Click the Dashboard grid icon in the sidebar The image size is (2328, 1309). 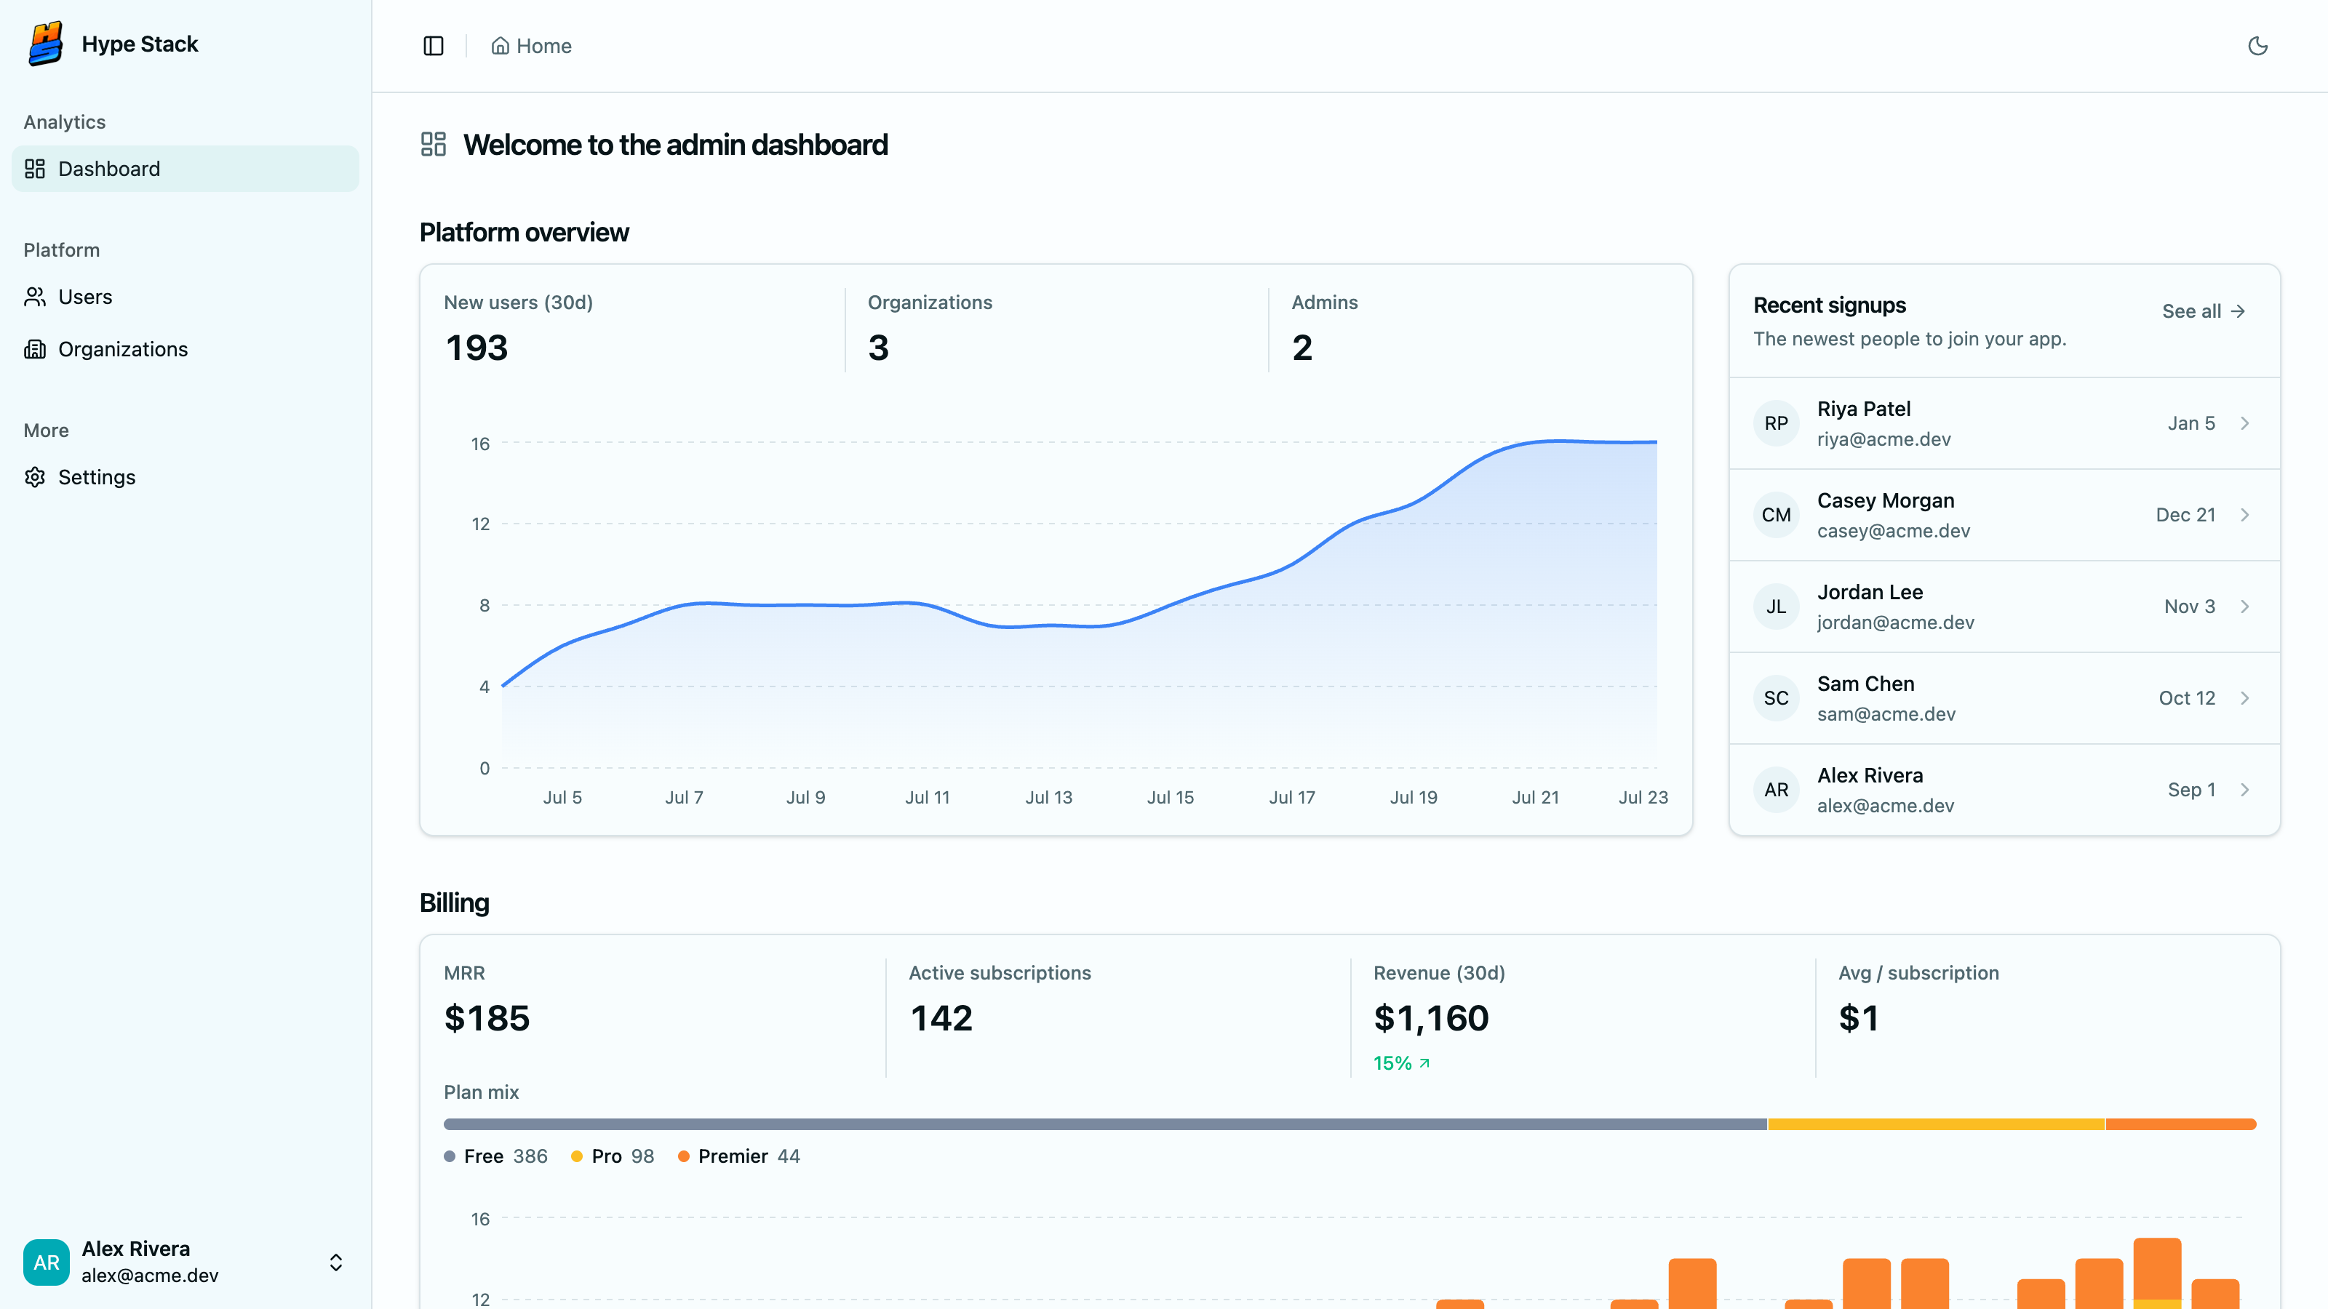click(x=35, y=169)
